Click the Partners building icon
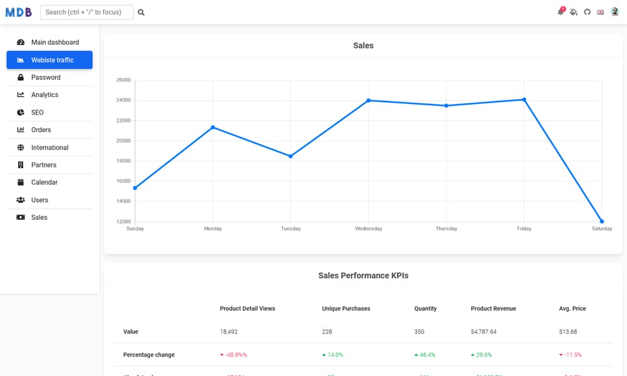The image size is (627, 376). tap(21, 165)
